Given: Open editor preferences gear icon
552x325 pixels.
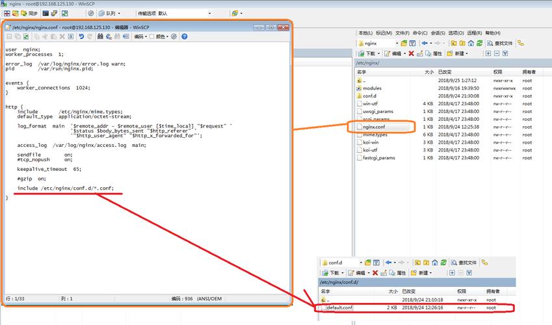Looking at the screenshot, I should tap(174, 36).
